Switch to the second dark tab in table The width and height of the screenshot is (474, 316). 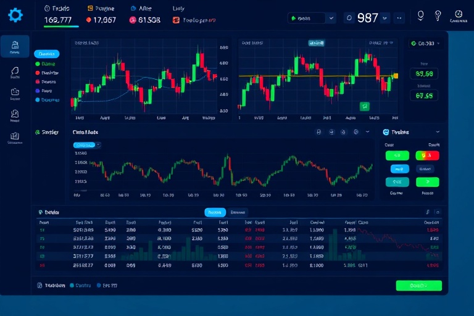tap(238, 212)
